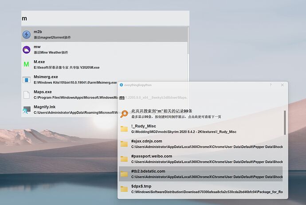The image size is (306, 205).
Task: Click the m2b lightning bolt plugin icon
Action: (27, 35)
